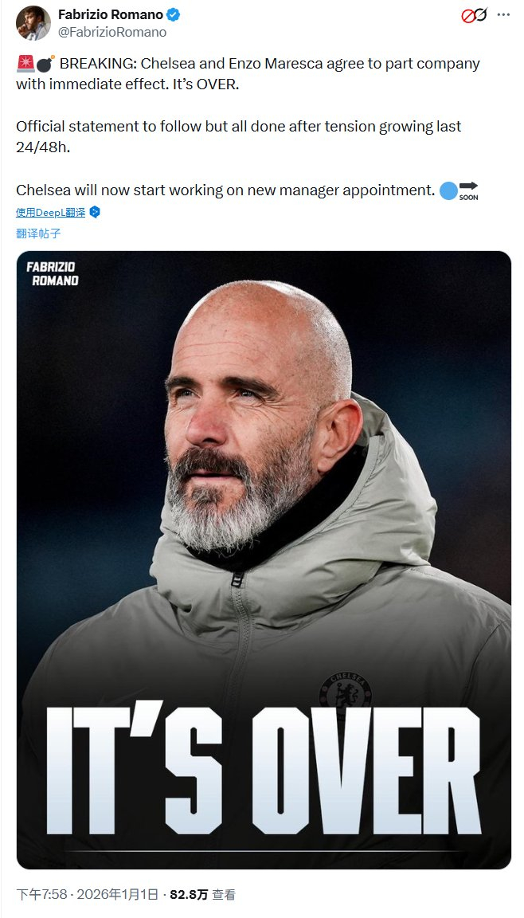The height and width of the screenshot is (918, 524).
Task: Click the blue verified badge
Action: click(174, 14)
